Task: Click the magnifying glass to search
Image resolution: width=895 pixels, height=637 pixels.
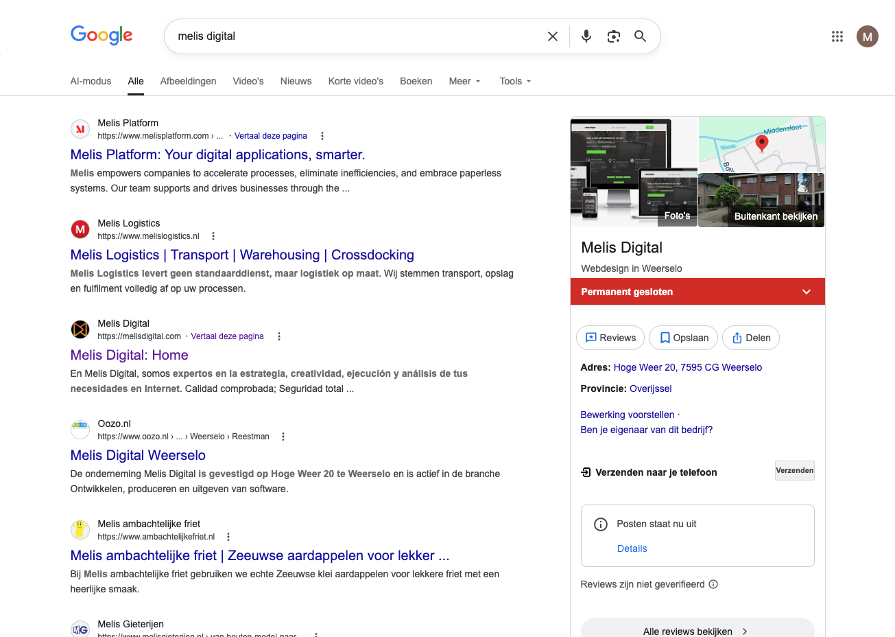Action: coord(640,36)
